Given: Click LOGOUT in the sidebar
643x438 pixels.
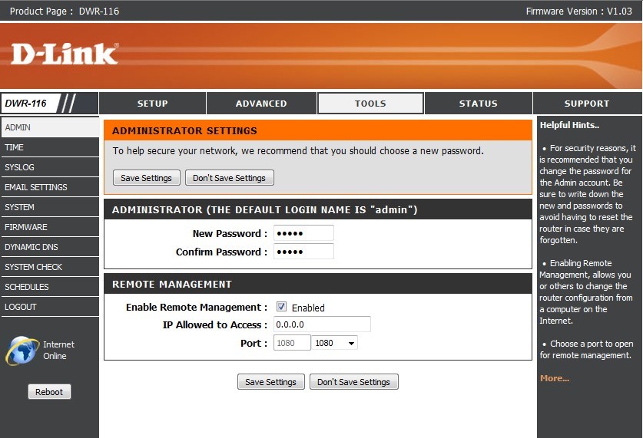Looking at the screenshot, I should pos(50,307).
